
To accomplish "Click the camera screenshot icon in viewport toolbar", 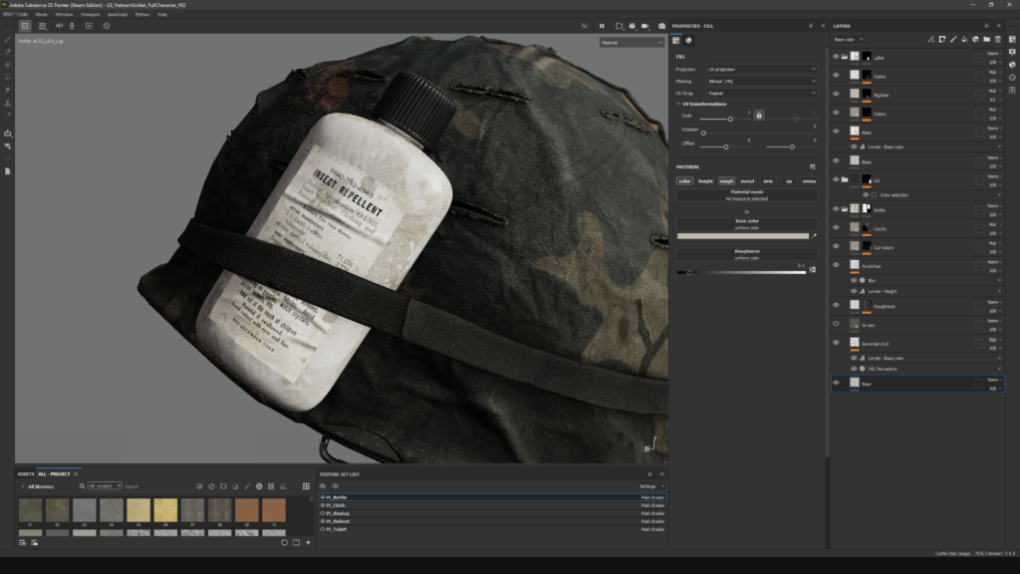I will [x=661, y=26].
